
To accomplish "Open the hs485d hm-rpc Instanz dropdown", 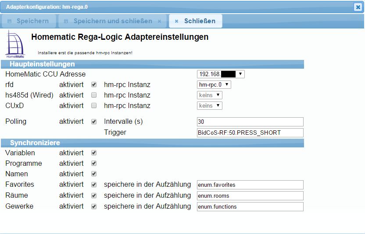I will pyautogui.click(x=210, y=95).
